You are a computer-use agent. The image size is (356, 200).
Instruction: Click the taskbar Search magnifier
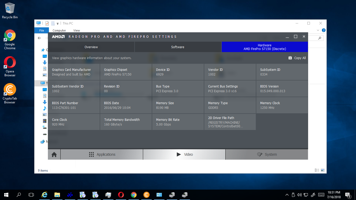point(19,195)
